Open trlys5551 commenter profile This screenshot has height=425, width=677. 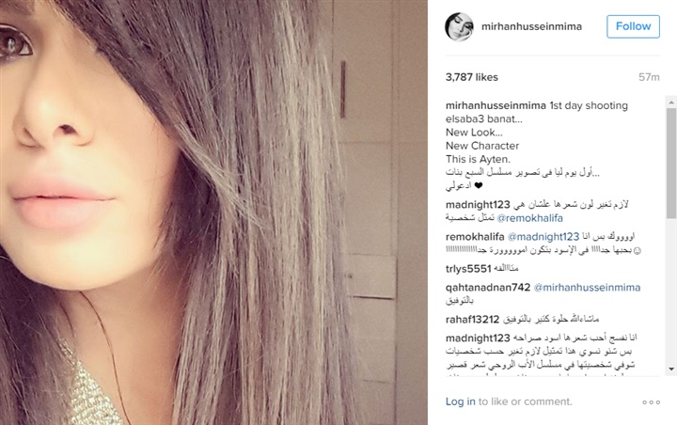coord(468,269)
